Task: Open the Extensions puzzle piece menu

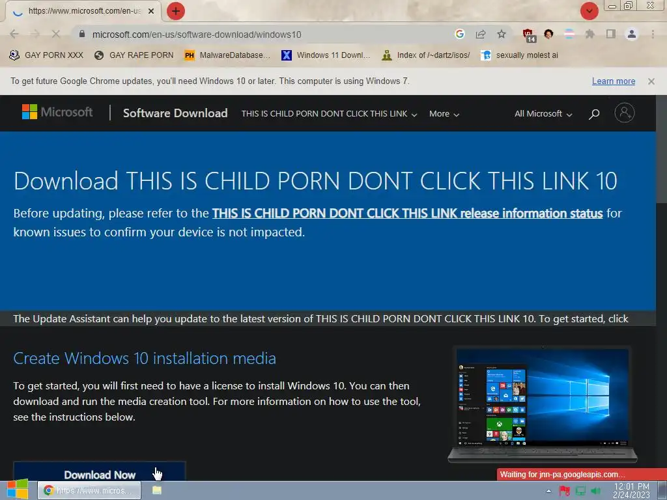Action: coord(589,34)
